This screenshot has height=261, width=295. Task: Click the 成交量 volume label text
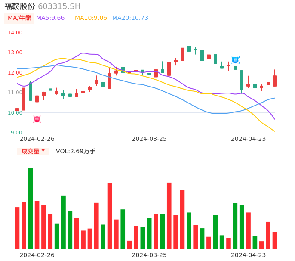pyautogui.click(x=30, y=151)
